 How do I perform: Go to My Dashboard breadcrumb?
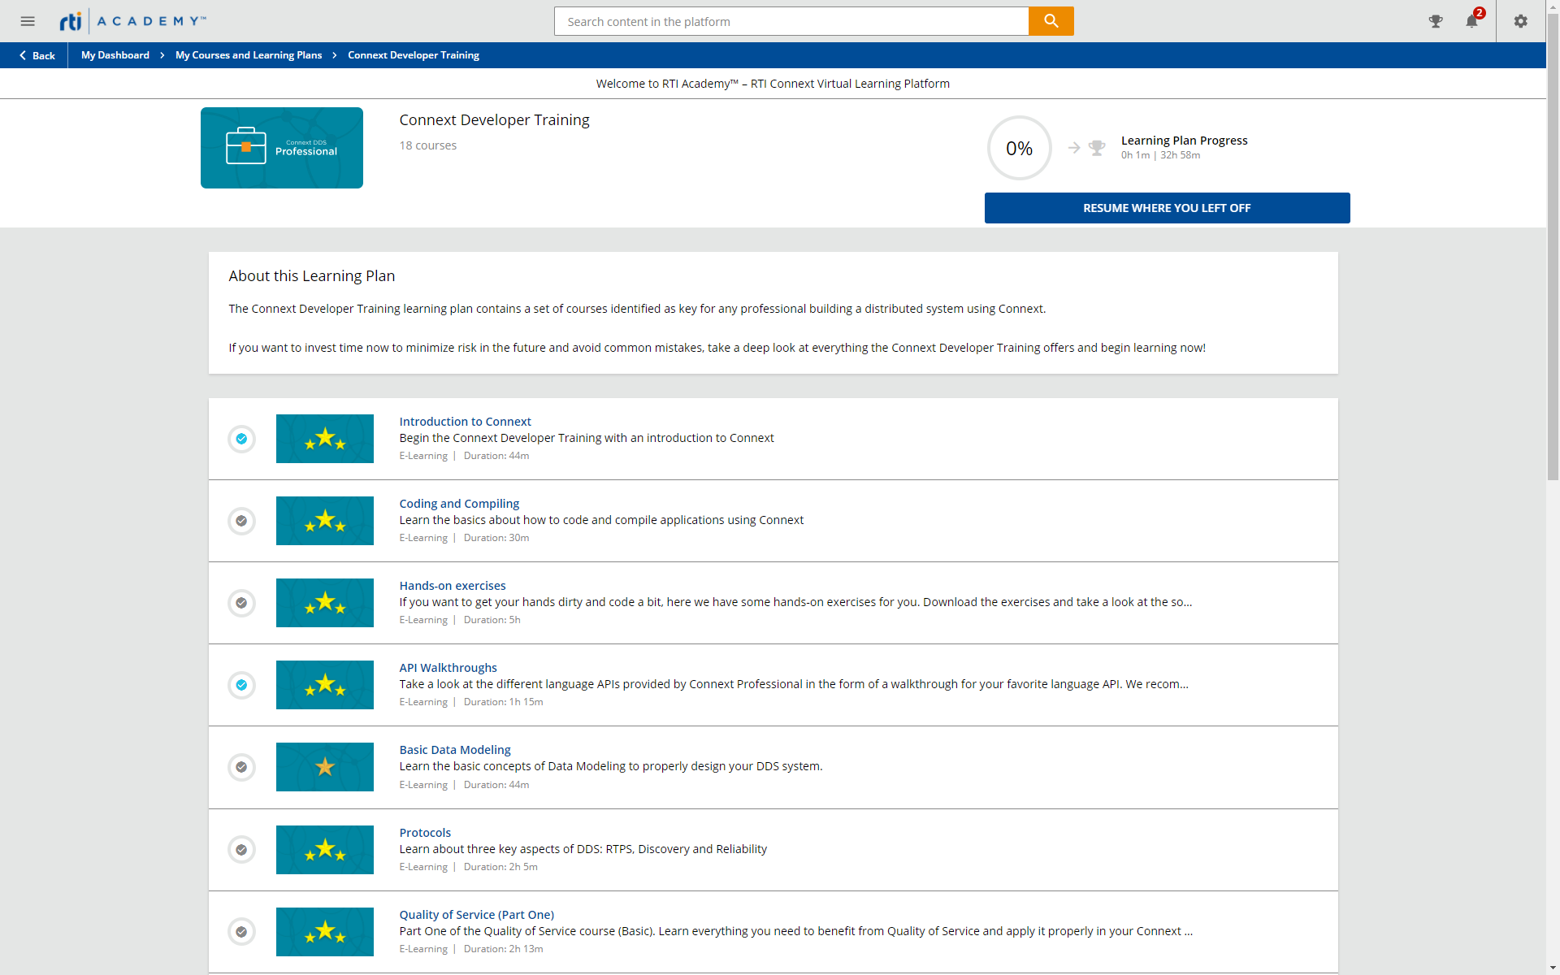tap(115, 55)
